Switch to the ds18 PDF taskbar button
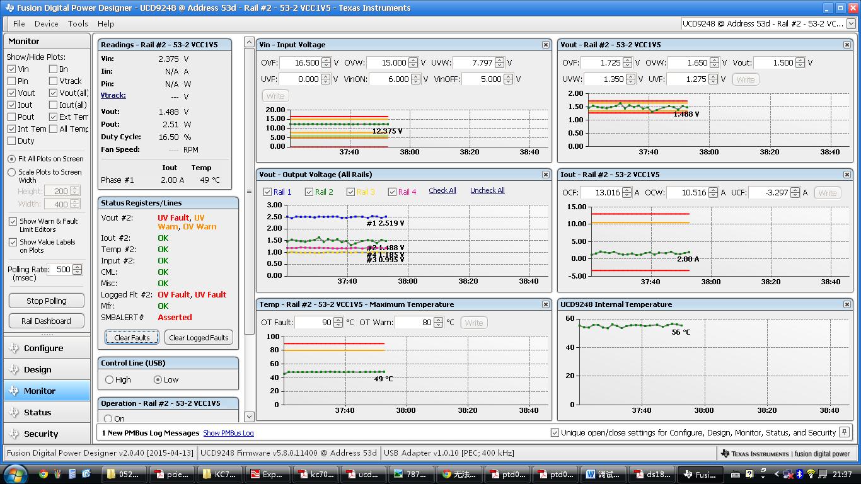Viewport: 861px width, 484px height. (x=651, y=475)
